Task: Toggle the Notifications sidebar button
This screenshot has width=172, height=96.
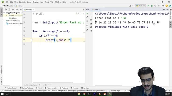Action: (x=171, y=14)
